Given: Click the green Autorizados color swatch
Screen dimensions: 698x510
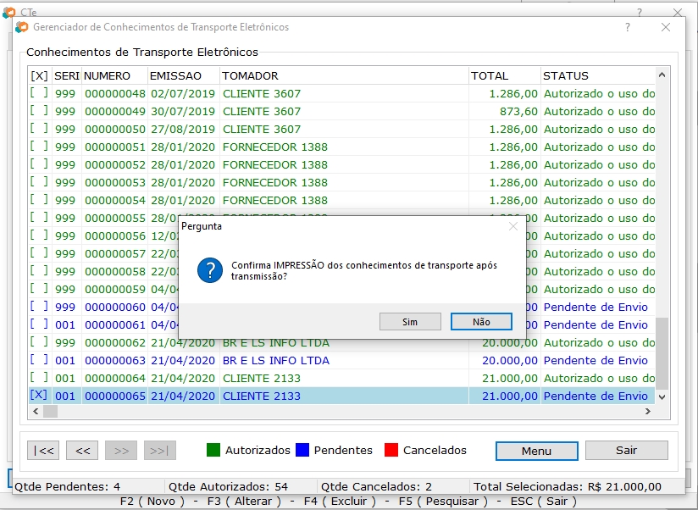Looking at the screenshot, I should point(213,450).
